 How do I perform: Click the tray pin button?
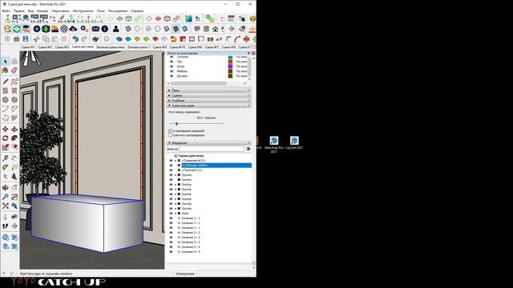(248, 53)
